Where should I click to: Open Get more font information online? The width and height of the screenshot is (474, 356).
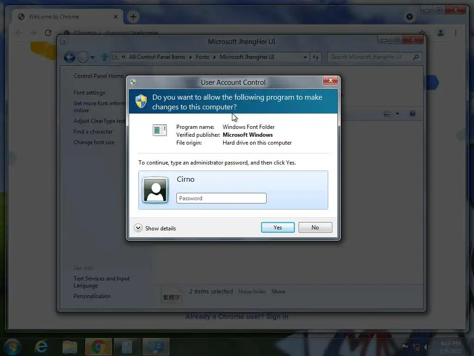pos(99,107)
